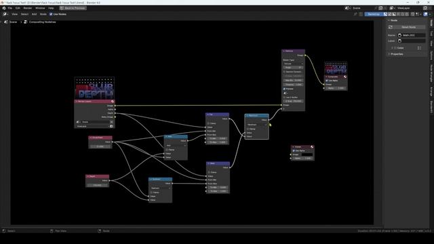Image resolution: width=434 pixels, height=244 pixels.
Task: Adjust Threshold slider in Defocus node
Action: pos(293,84)
